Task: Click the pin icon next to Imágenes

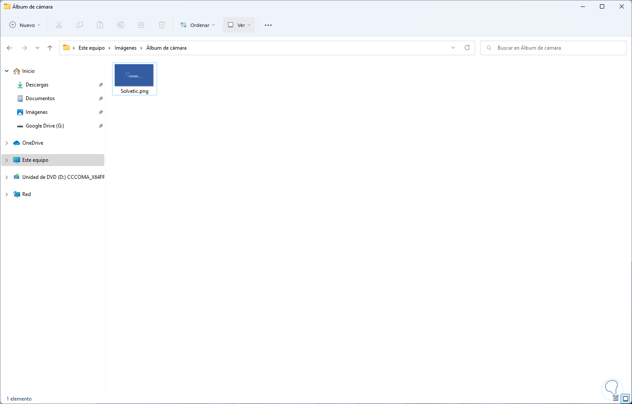Action: pyautogui.click(x=101, y=112)
